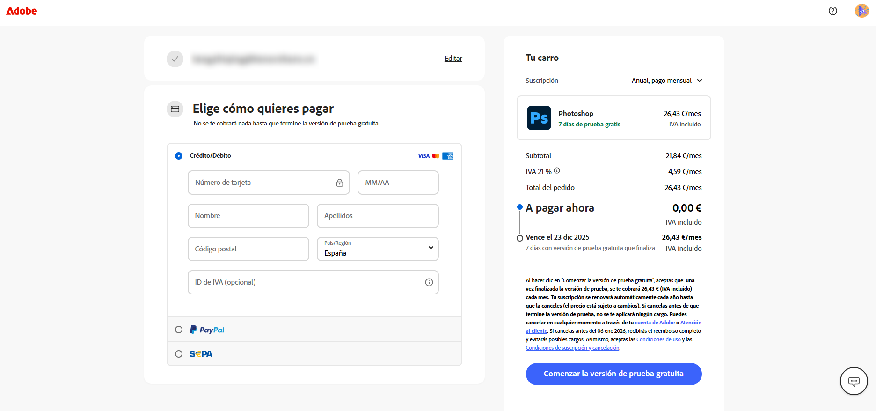Screen dimensions: 876x411
Task: Click Editar to change email
Action: (453, 59)
